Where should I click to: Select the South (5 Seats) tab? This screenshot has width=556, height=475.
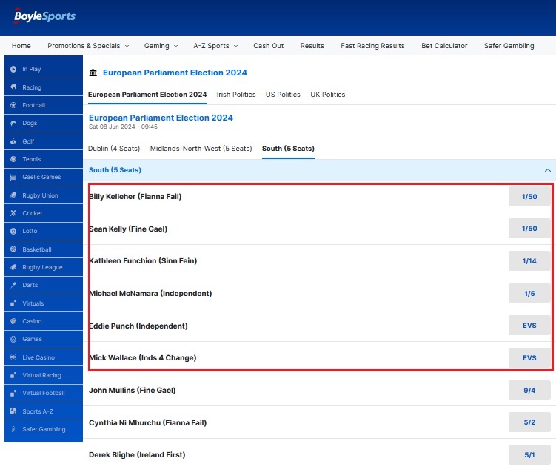pos(288,149)
